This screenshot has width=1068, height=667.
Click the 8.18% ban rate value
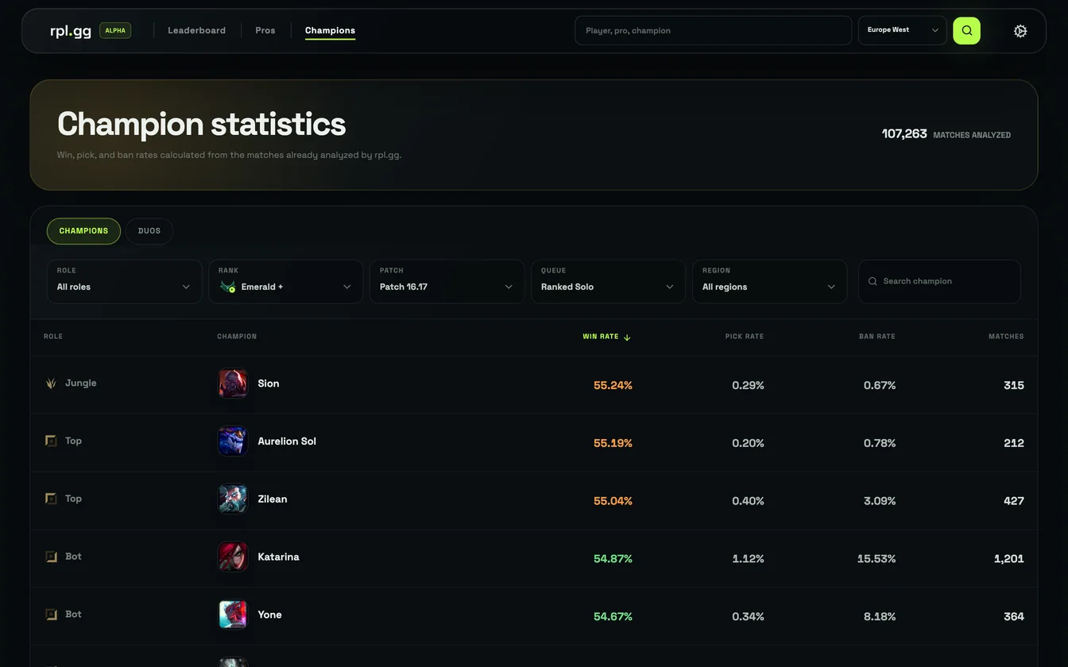(880, 616)
